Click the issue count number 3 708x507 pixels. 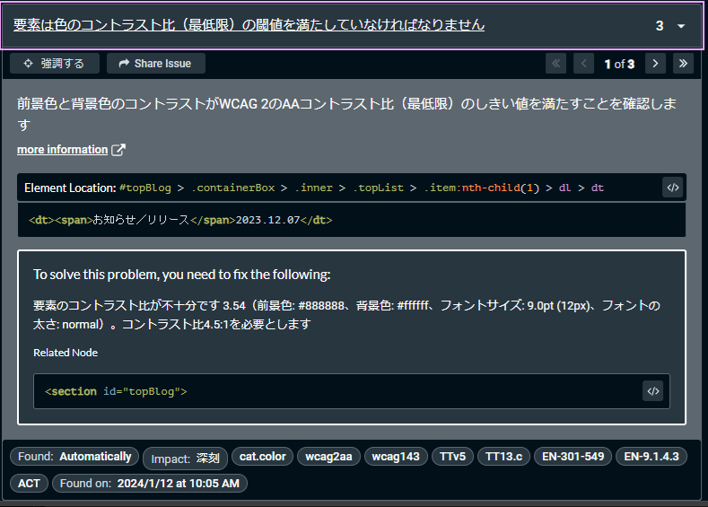coord(660,26)
